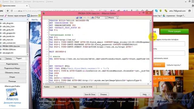
Task: Click file icon beside see pages.iim
Action: pyautogui.click(x=1, y=53)
